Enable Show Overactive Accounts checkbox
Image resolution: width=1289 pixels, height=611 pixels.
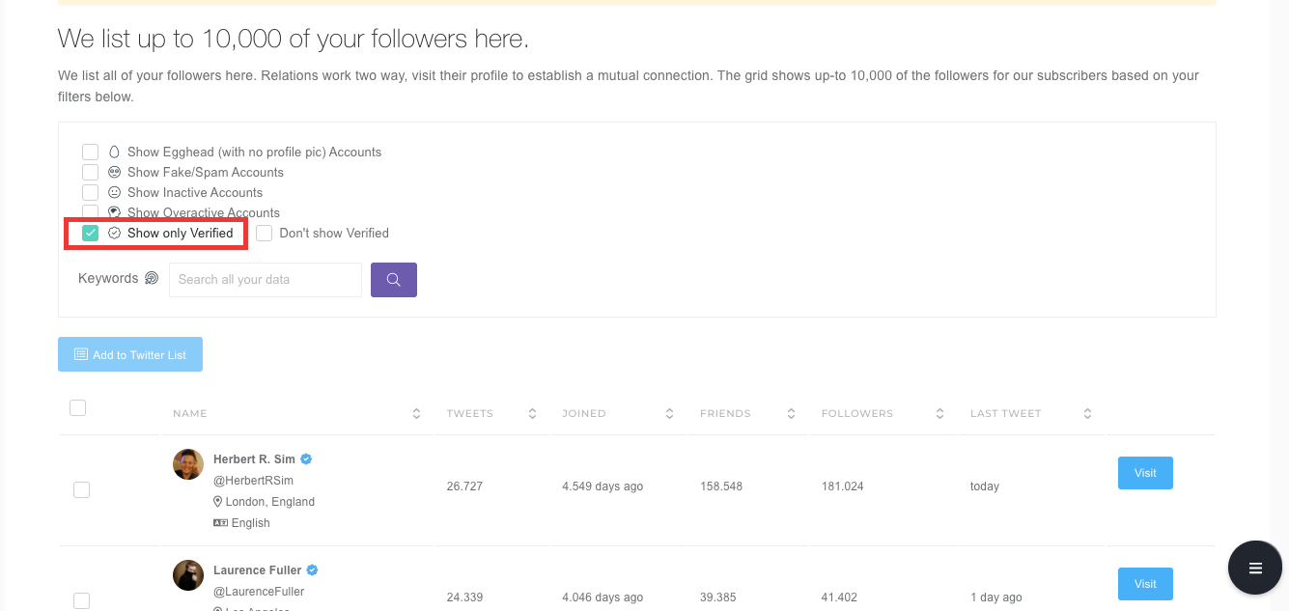tap(90, 210)
